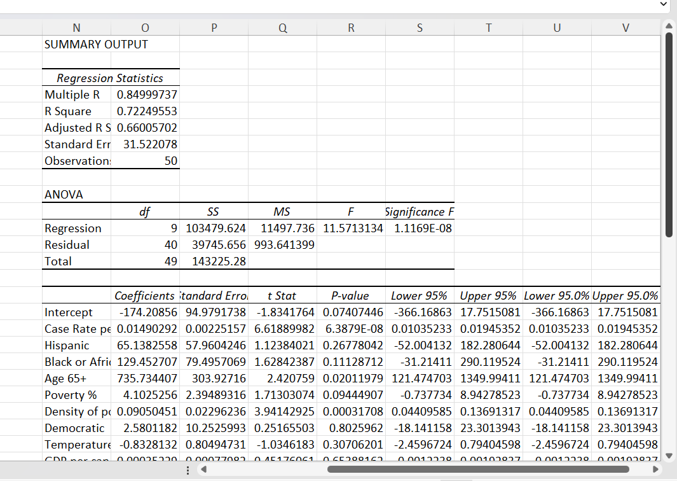This screenshot has width=677, height=481.
Task: Click the up arrow on the vertical scrollbar
Action: 668,25
